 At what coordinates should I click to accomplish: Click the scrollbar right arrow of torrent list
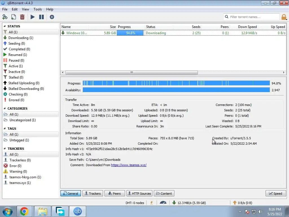284,72
